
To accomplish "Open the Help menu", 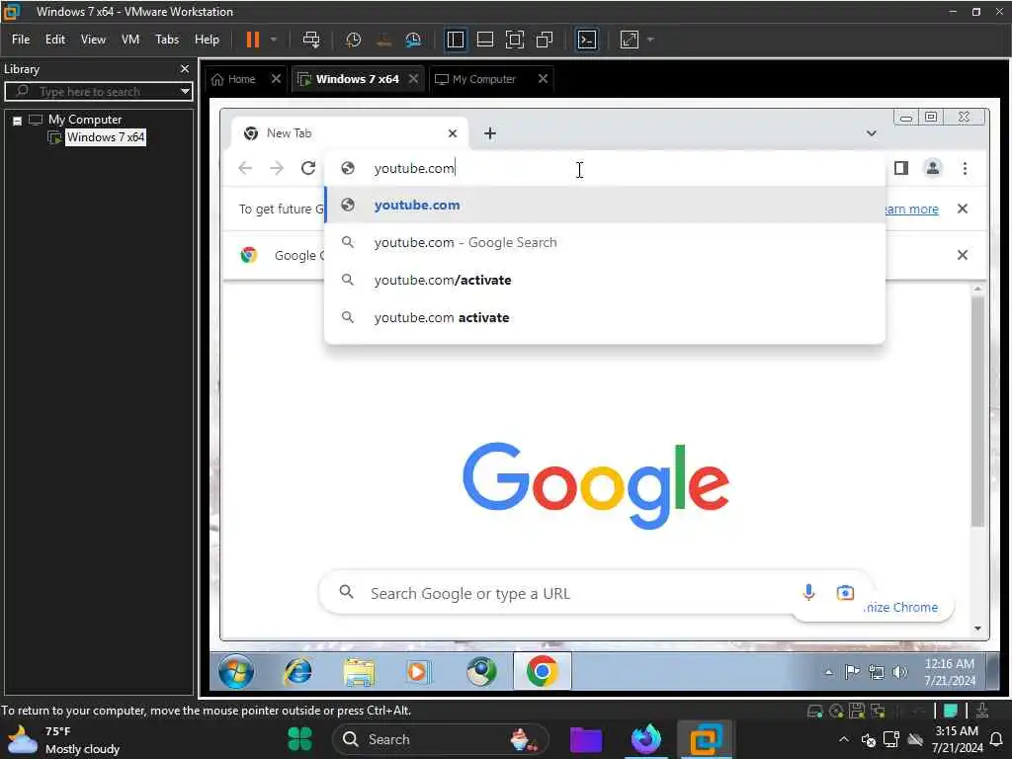I will [207, 40].
